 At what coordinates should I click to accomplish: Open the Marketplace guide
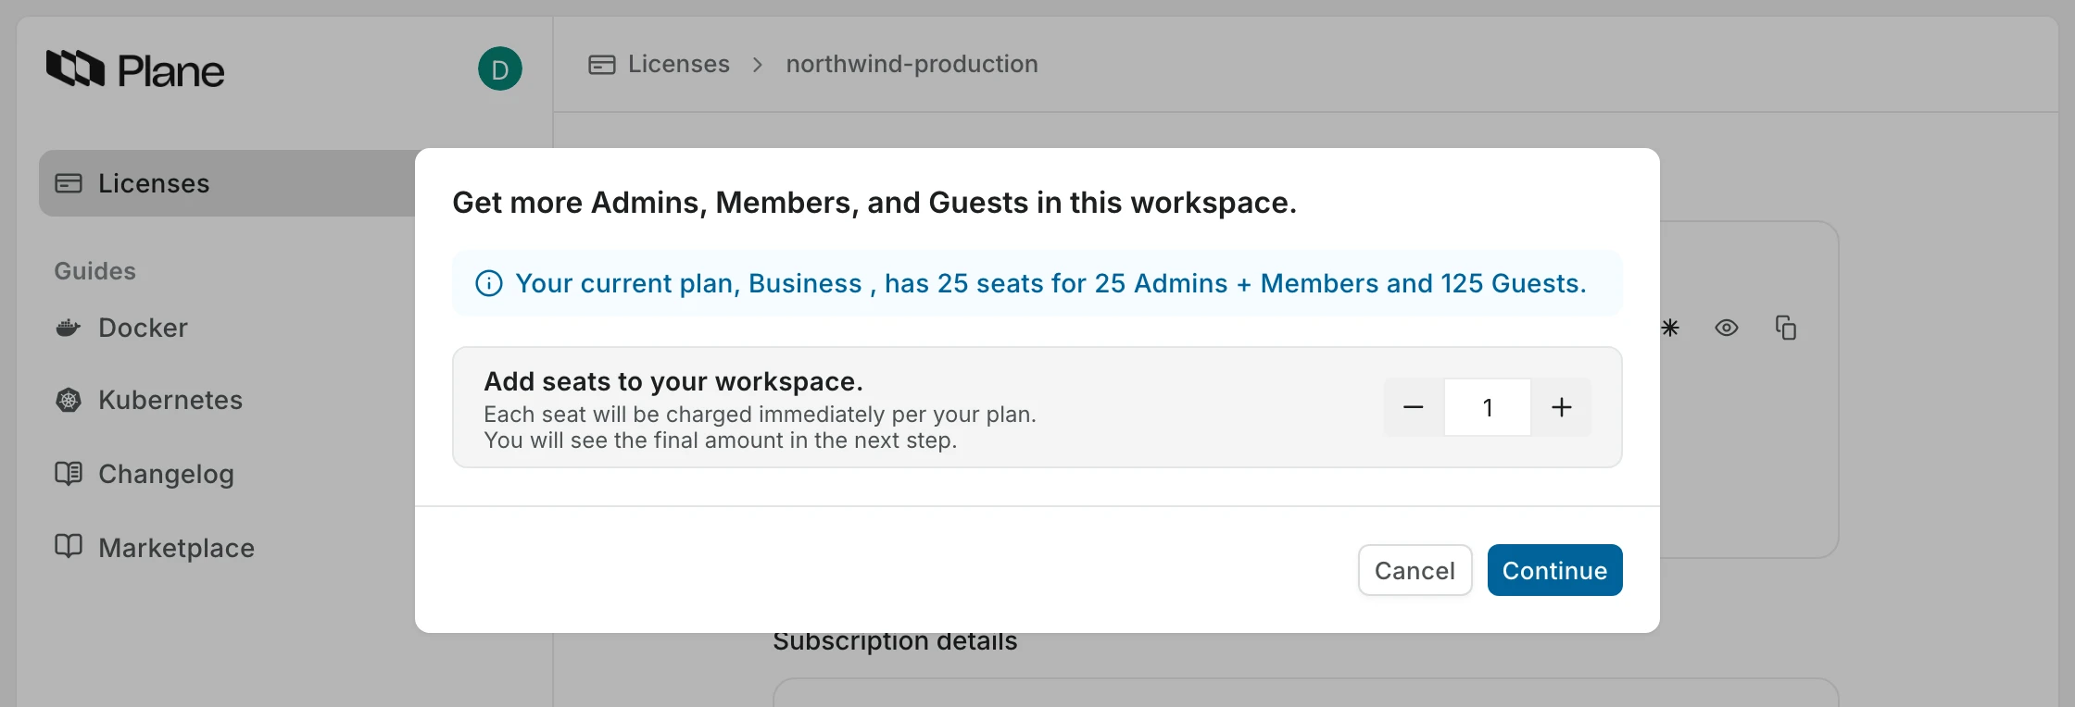[176, 548]
